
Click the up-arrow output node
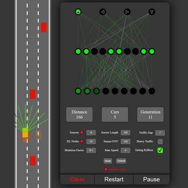click(x=78, y=12)
